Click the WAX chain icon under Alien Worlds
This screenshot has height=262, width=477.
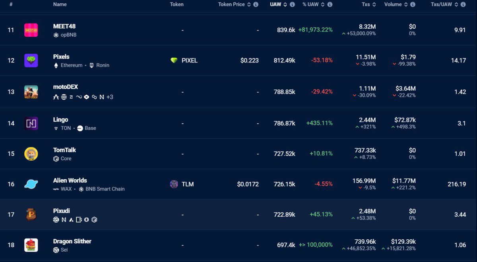pyautogui.click(x=56, y=189)
